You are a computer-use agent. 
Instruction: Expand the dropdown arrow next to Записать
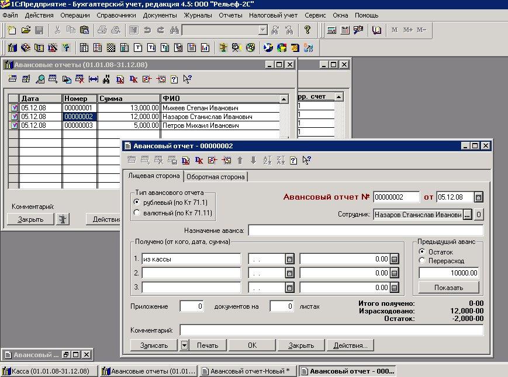(184, 345)
